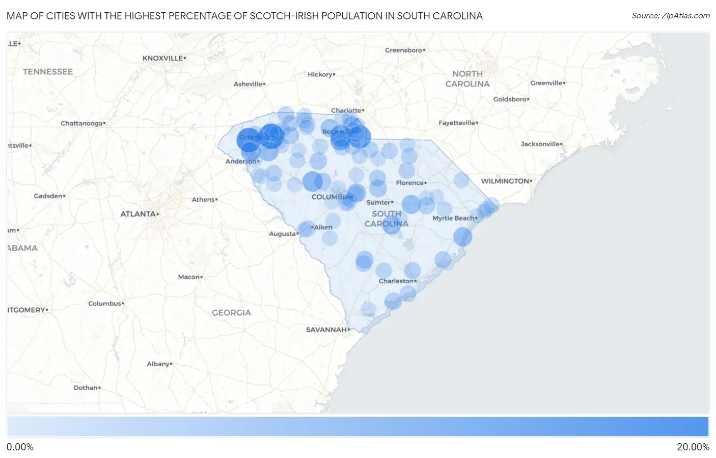Screen dimensions: 716x458
Task: Click the dark bubble over Rock Hill
Action: [x=341, y=137]
